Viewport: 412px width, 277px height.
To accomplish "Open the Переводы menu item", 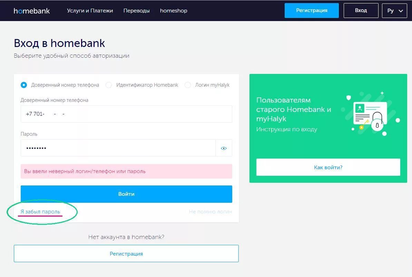I will point(136,11).
